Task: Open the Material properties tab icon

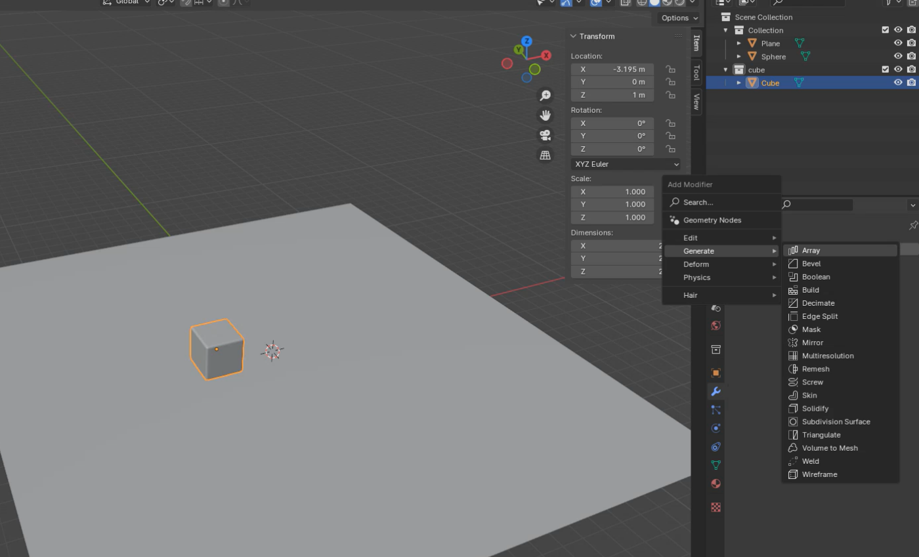Action: click(716, 484)
